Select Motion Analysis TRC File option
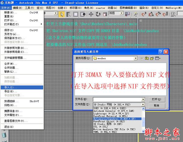Viewport: 183px width, 142px height. 117,129
